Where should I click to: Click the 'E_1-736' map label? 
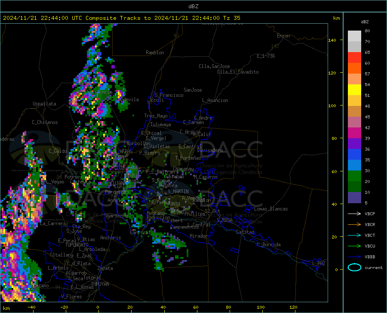point(266,56)
